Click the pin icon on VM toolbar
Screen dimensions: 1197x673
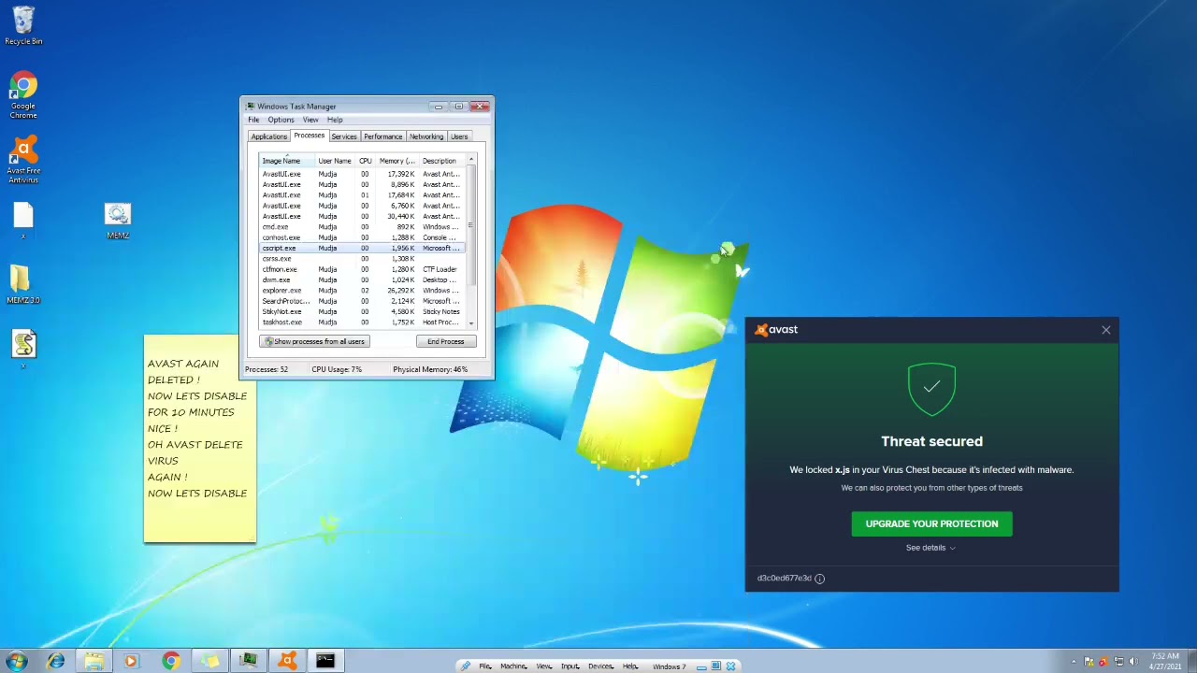point(465,666)
